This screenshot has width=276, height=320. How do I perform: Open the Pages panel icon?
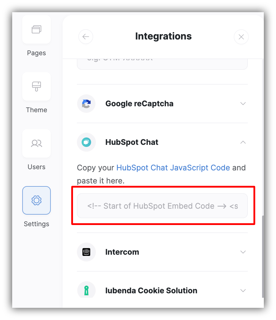click(36, 29)
